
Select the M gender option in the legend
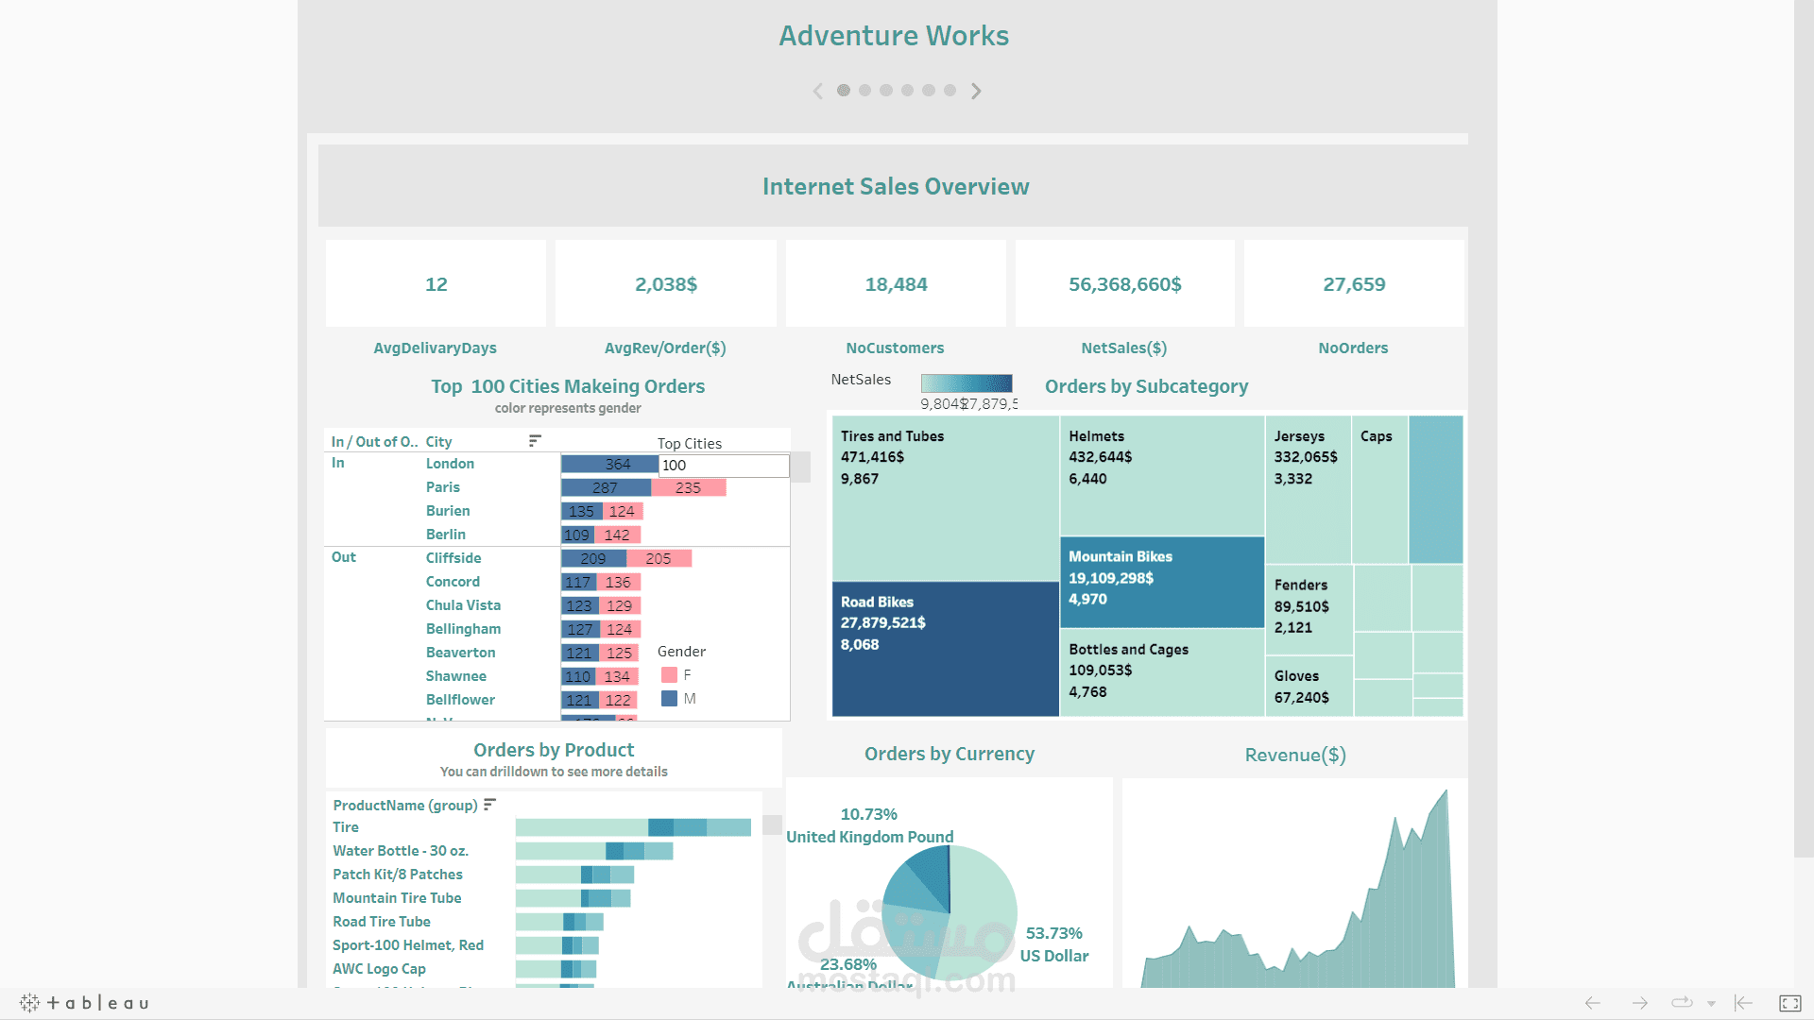tap(671, 698)
